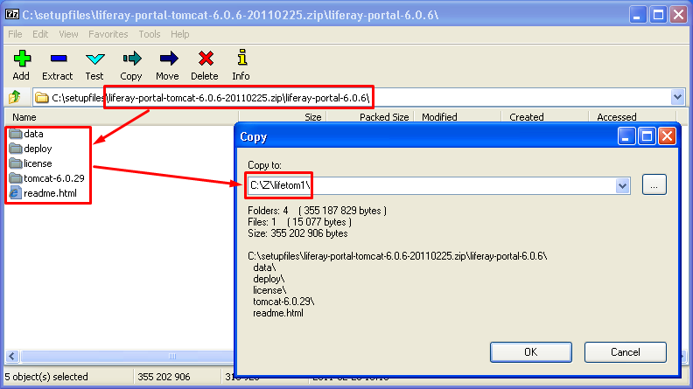693x389 pixels.
Task: Open the File menu
Action: tap(15, 34)
